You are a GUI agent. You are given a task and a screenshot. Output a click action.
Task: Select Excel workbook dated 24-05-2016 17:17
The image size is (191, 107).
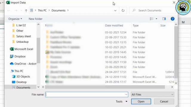(110, 82)
